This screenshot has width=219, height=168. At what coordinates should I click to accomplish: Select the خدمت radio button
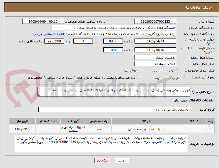tap(161, 70)
